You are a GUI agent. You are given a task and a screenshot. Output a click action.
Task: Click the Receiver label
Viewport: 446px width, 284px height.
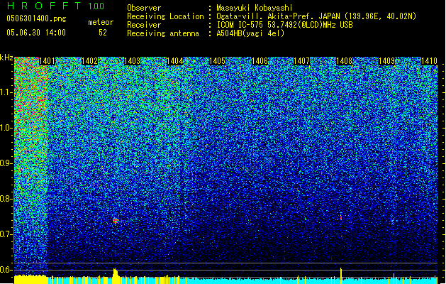(144, 25)
